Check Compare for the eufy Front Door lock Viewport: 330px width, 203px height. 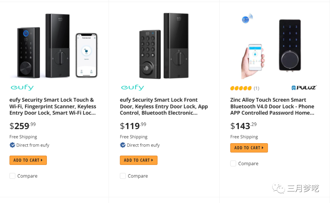click(x=123, y=176)
